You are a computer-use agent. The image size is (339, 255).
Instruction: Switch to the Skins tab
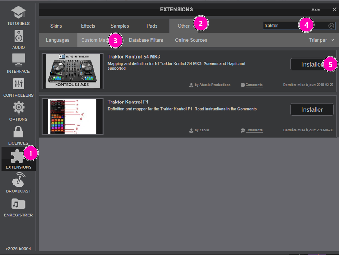56,26
